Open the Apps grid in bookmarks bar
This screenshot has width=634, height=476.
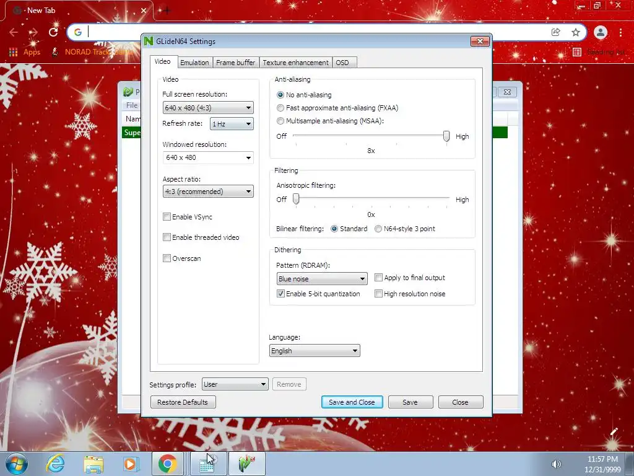(x=25, y=52)
